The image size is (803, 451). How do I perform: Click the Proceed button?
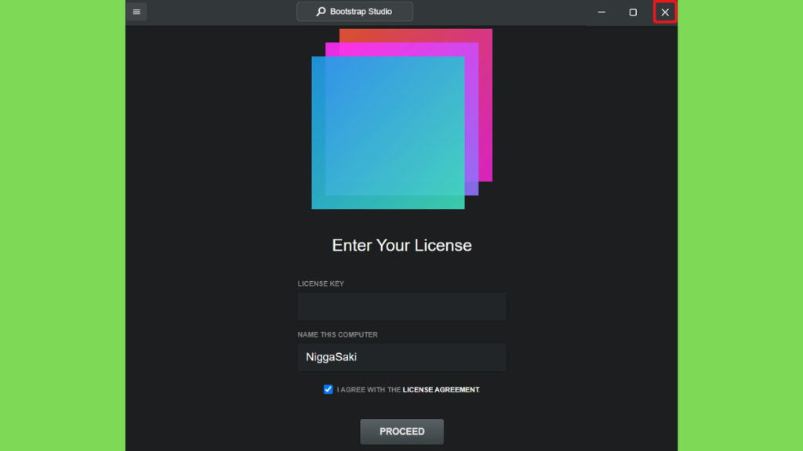tap(402, 431)
